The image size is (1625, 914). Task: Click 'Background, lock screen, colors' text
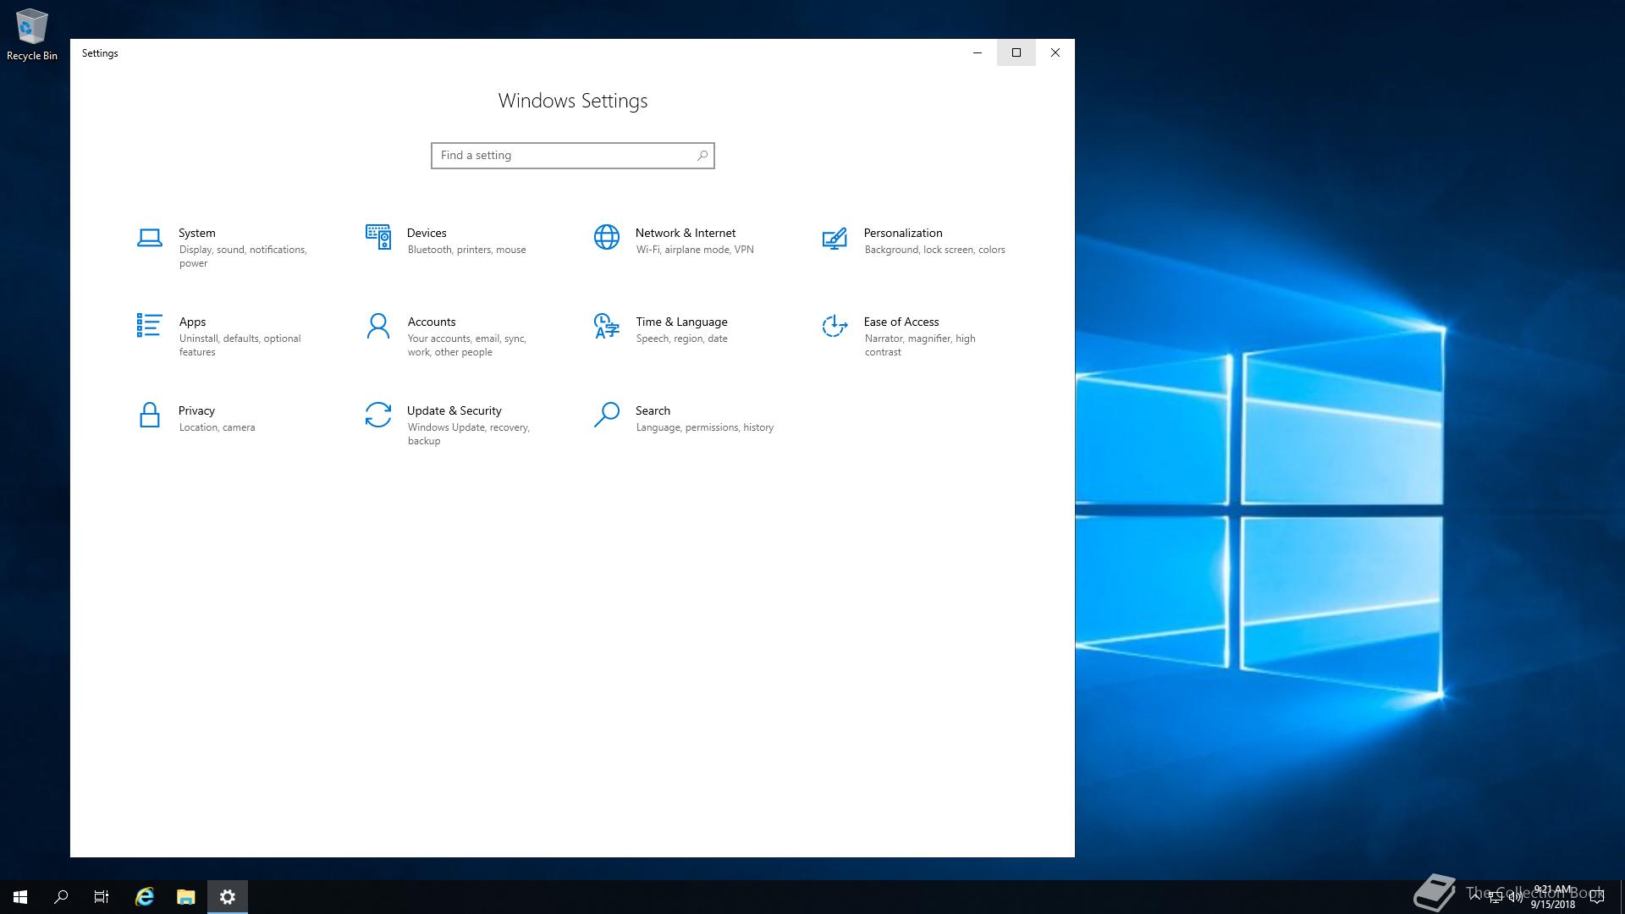pyautogui.click(x=935, y=250)
